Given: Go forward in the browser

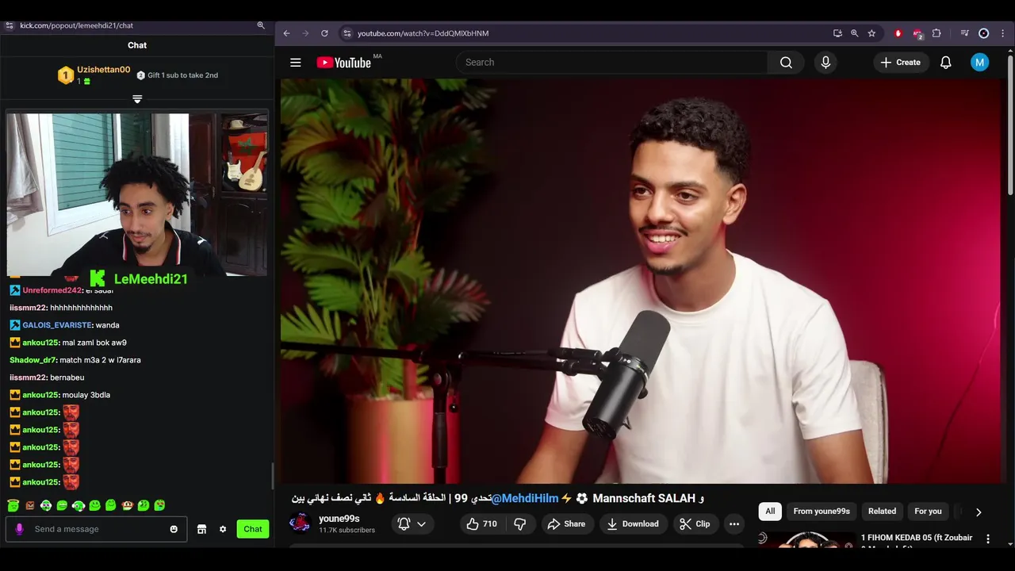Looking at the screenshot, I should click(x=305, y=33).
